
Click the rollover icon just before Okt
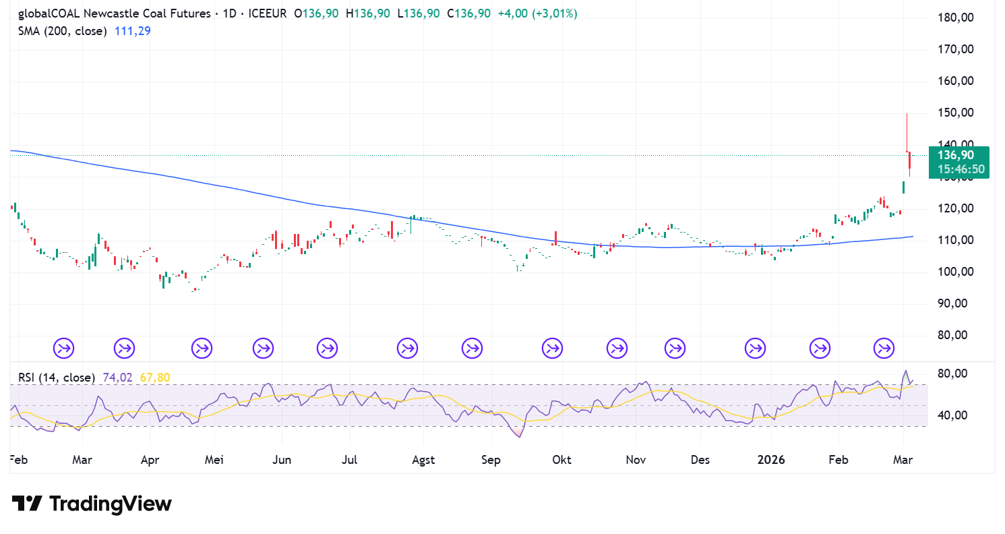click(552, 349)
